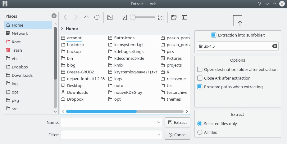Image resolution: width=287 pixels, height=144 pixels.
Task: Disable Extraction into subfolder checkbox
Action: [x=213, y=35]
